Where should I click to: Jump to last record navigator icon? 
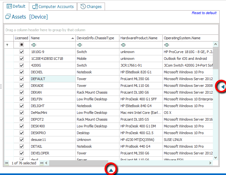(42, 163)
